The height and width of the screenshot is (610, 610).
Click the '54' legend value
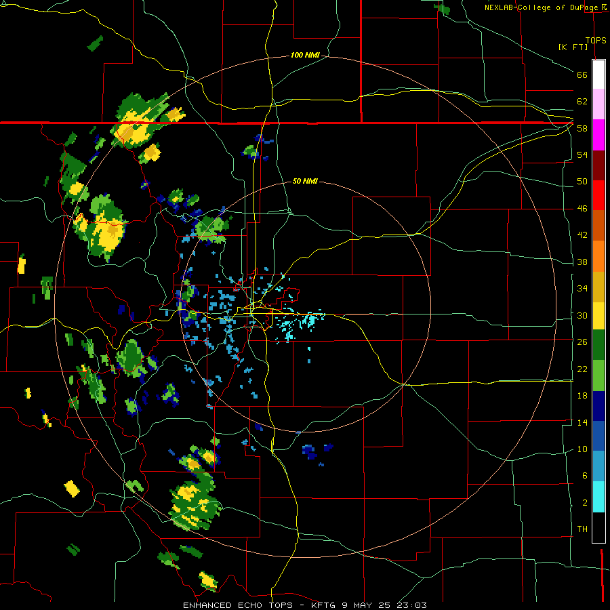(x=582, y=155)
